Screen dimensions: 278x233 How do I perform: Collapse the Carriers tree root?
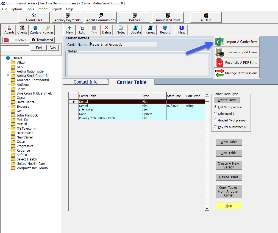[2, 58]
